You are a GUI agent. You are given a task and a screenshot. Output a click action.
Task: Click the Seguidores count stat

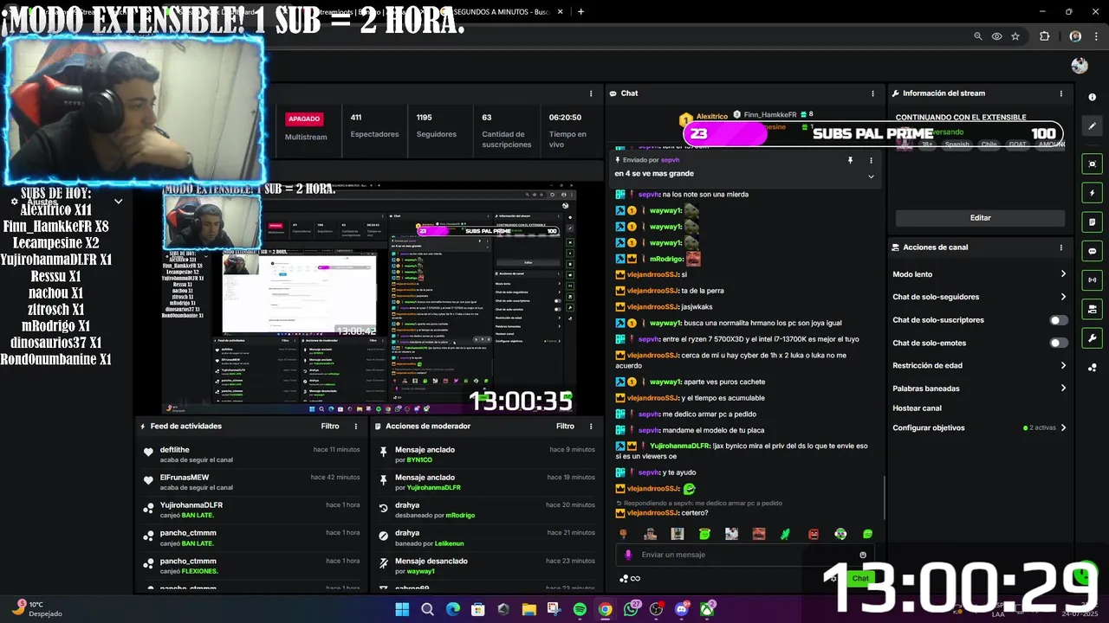(x=436, y=125)
